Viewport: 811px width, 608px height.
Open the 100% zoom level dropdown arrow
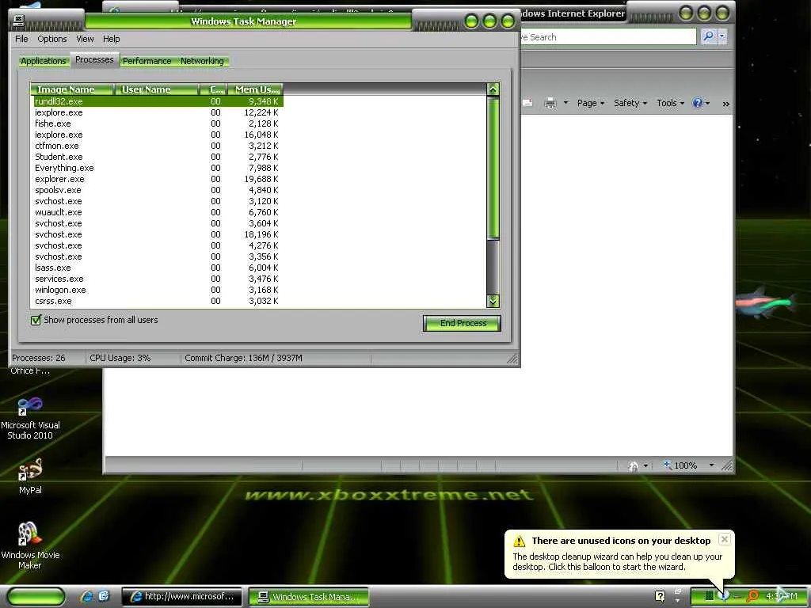(x=711, y=465)
